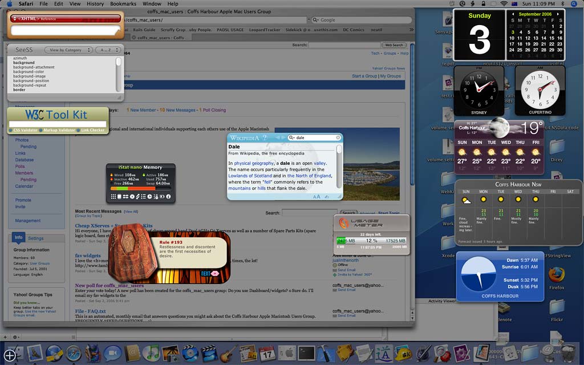Click the W3C Tool Kit URL field
584x365 pixels.
[x=58, y=124]
